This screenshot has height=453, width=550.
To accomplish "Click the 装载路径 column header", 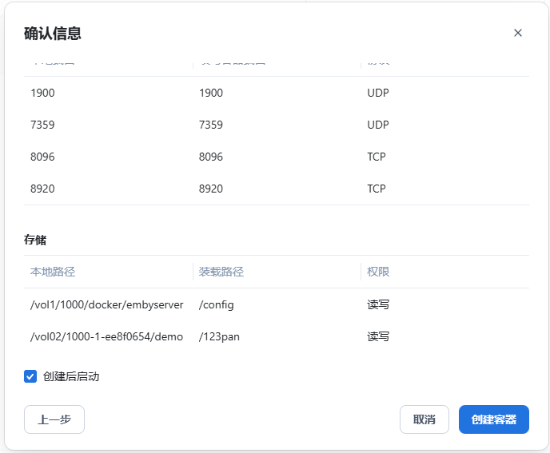I will (x=221, y=272).
